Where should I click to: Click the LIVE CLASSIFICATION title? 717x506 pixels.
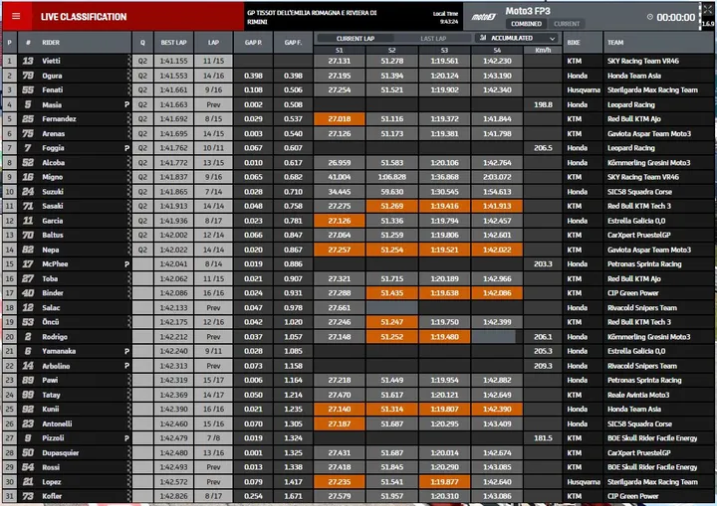point(84,17)
